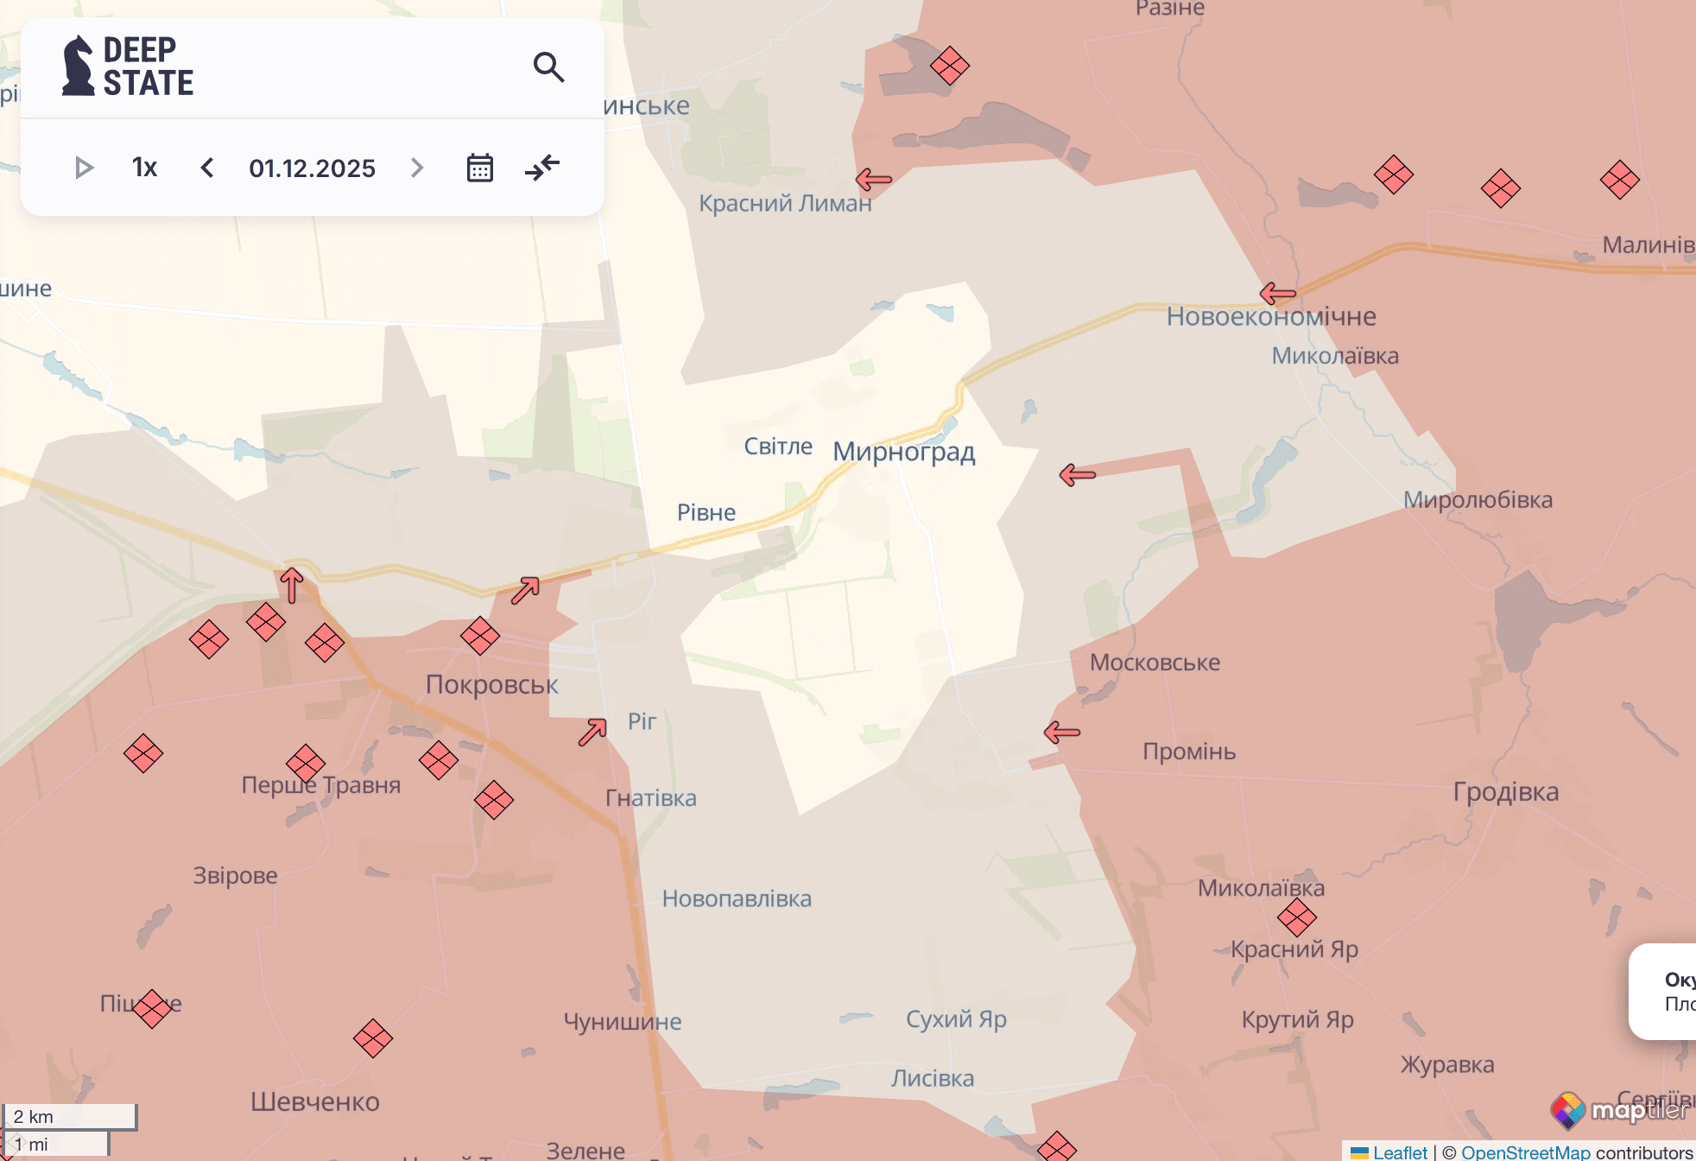Screen dimensions: 1696x1161
Task: Click the DeepState knight logo
Action: [78, 66]
